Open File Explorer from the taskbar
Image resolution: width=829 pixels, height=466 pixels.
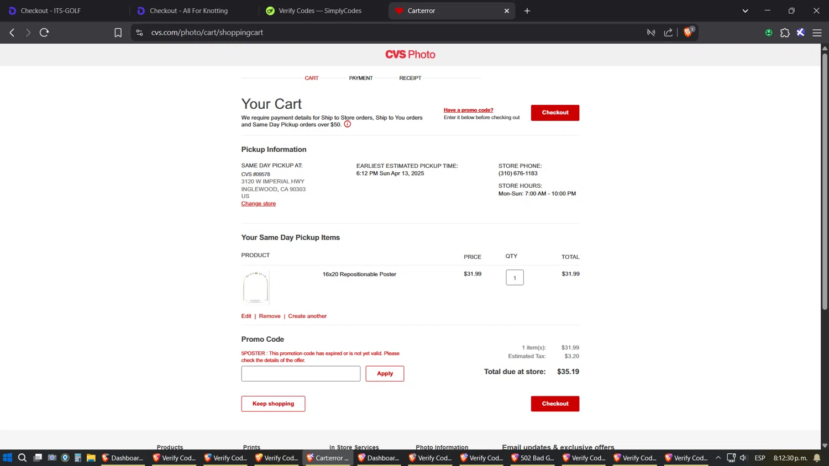click(91, 458)
